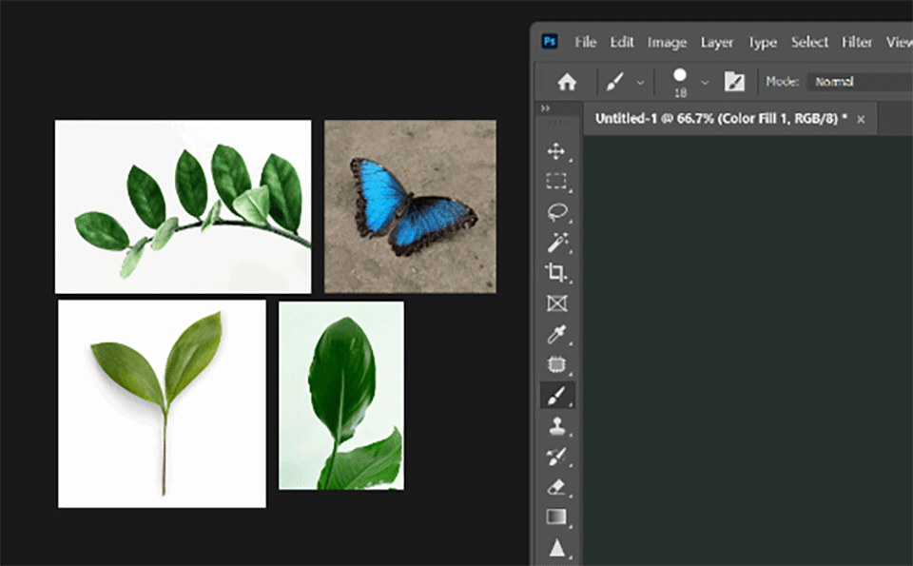Select the Move tool
This screenshot has width=913, height=566.
556,151
